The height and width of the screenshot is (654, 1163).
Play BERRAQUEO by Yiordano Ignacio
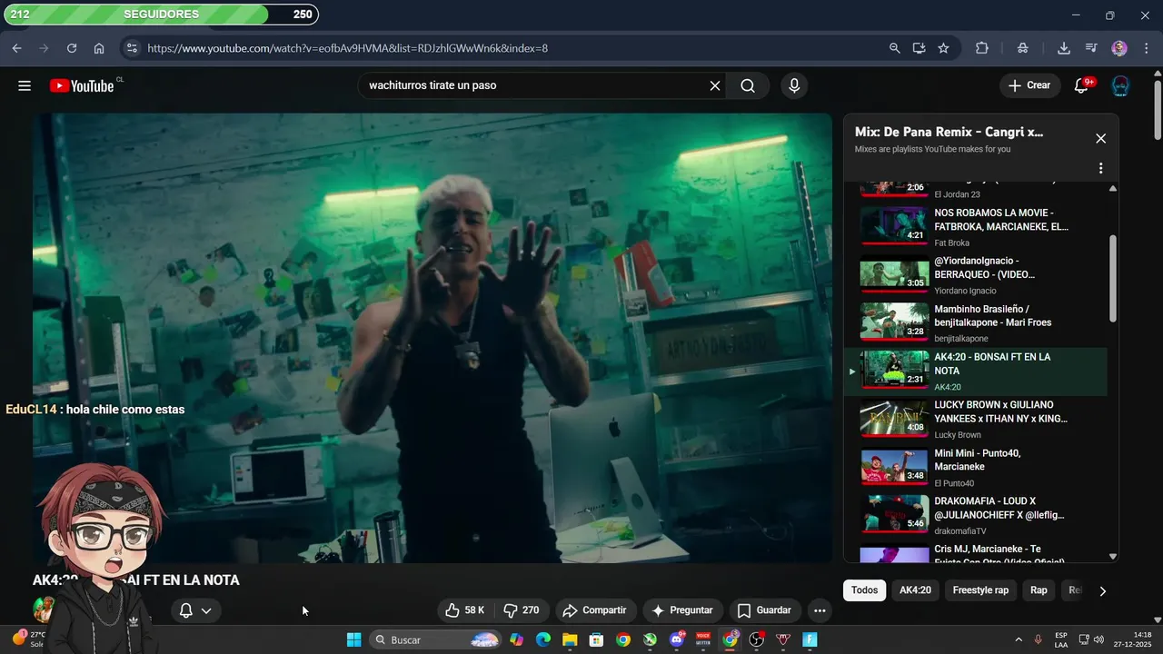pos(976,274)
